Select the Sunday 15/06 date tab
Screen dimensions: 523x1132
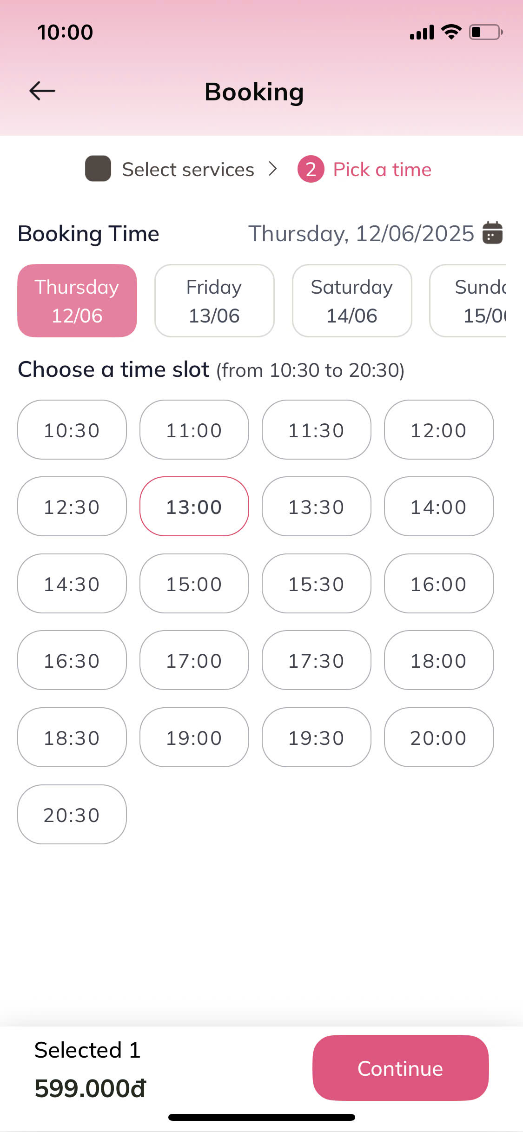click(x=470, y=301)
